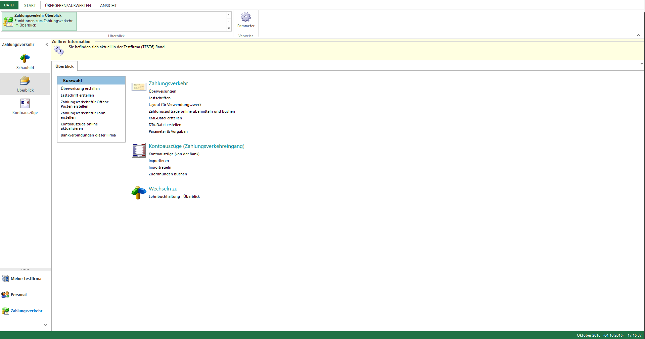Switch to ÜBERGEBEN/AUSWERTEN ribbon tab
645x339 pixels.
click(68, 5)
